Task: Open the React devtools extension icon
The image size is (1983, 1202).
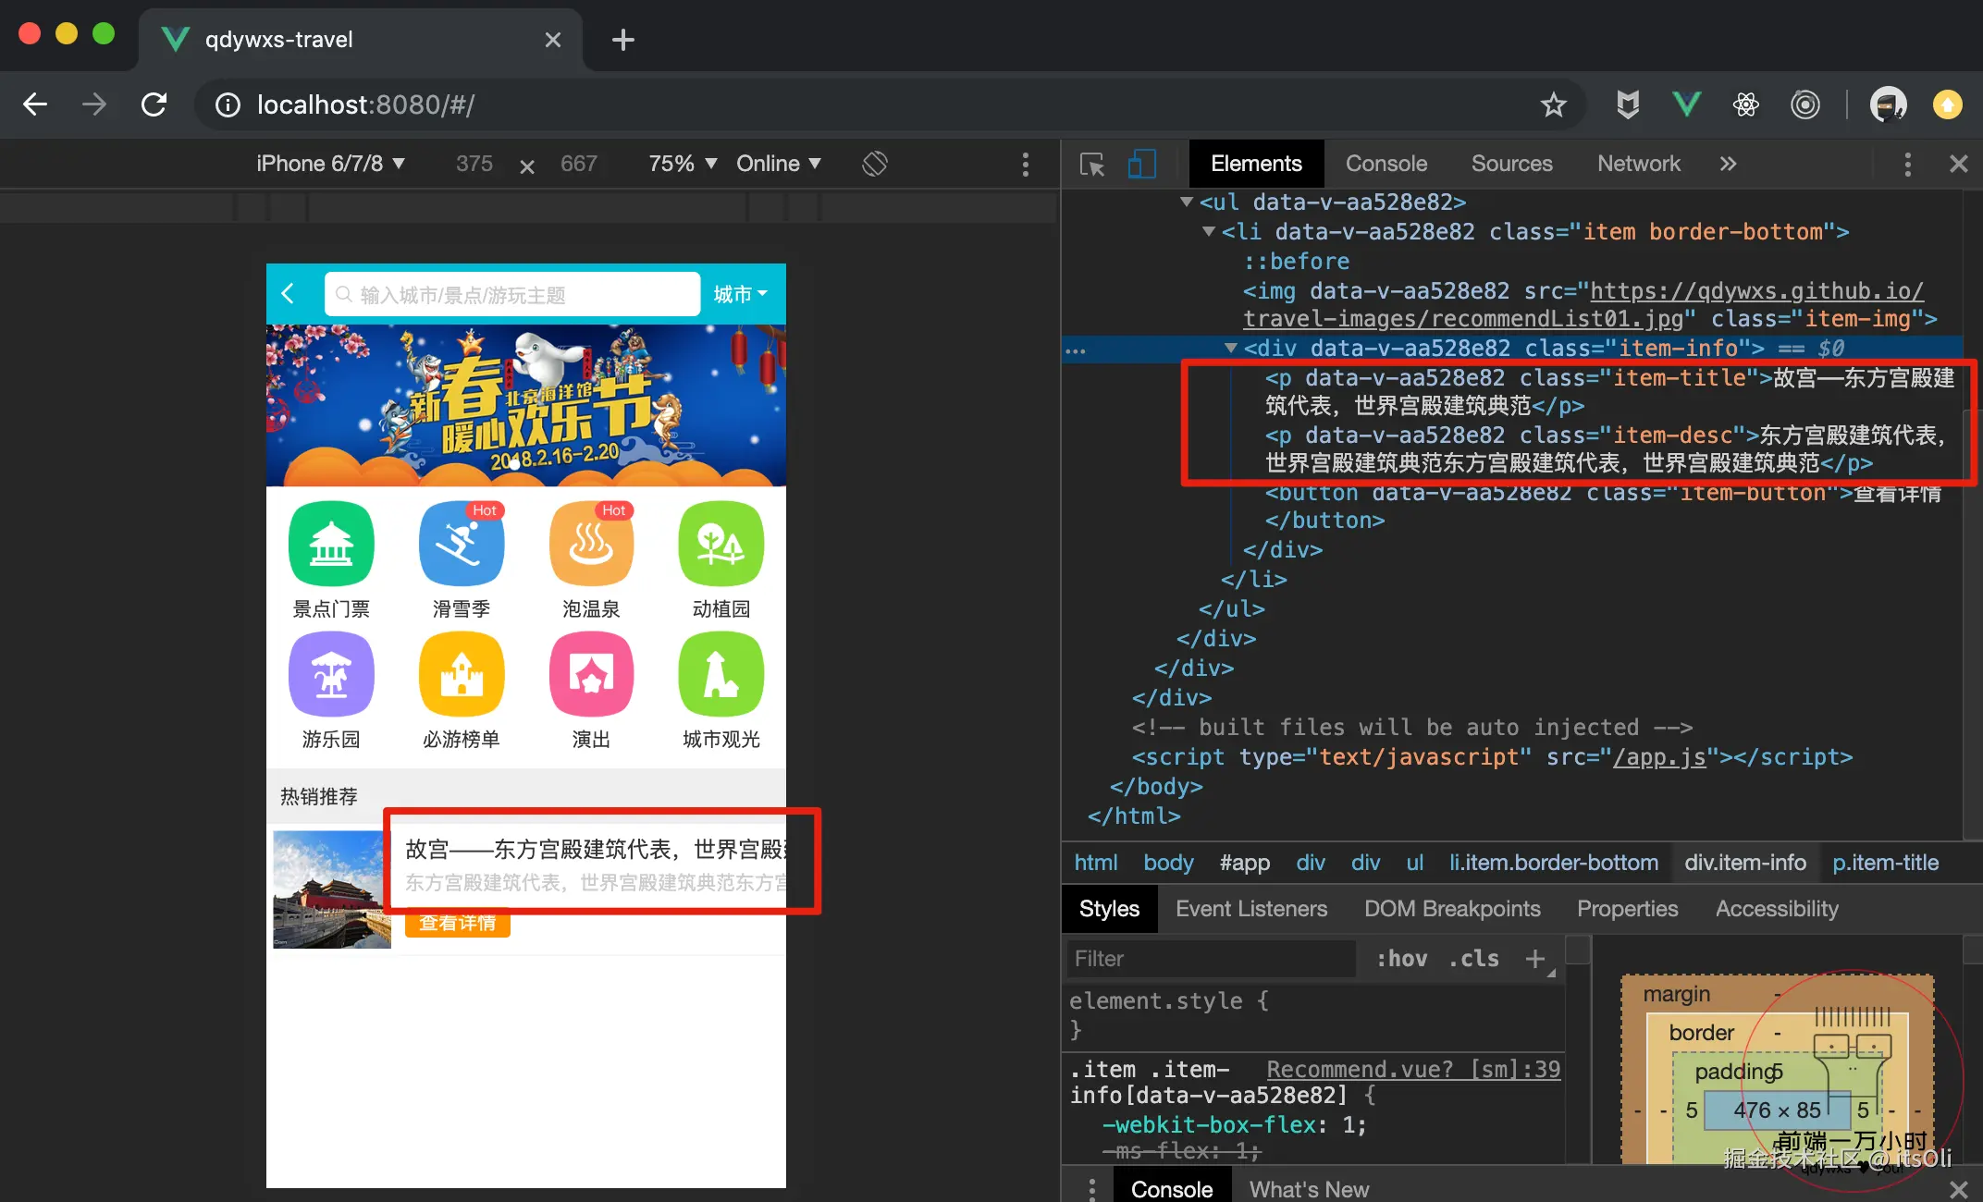Action: (x=1745, y=104)
